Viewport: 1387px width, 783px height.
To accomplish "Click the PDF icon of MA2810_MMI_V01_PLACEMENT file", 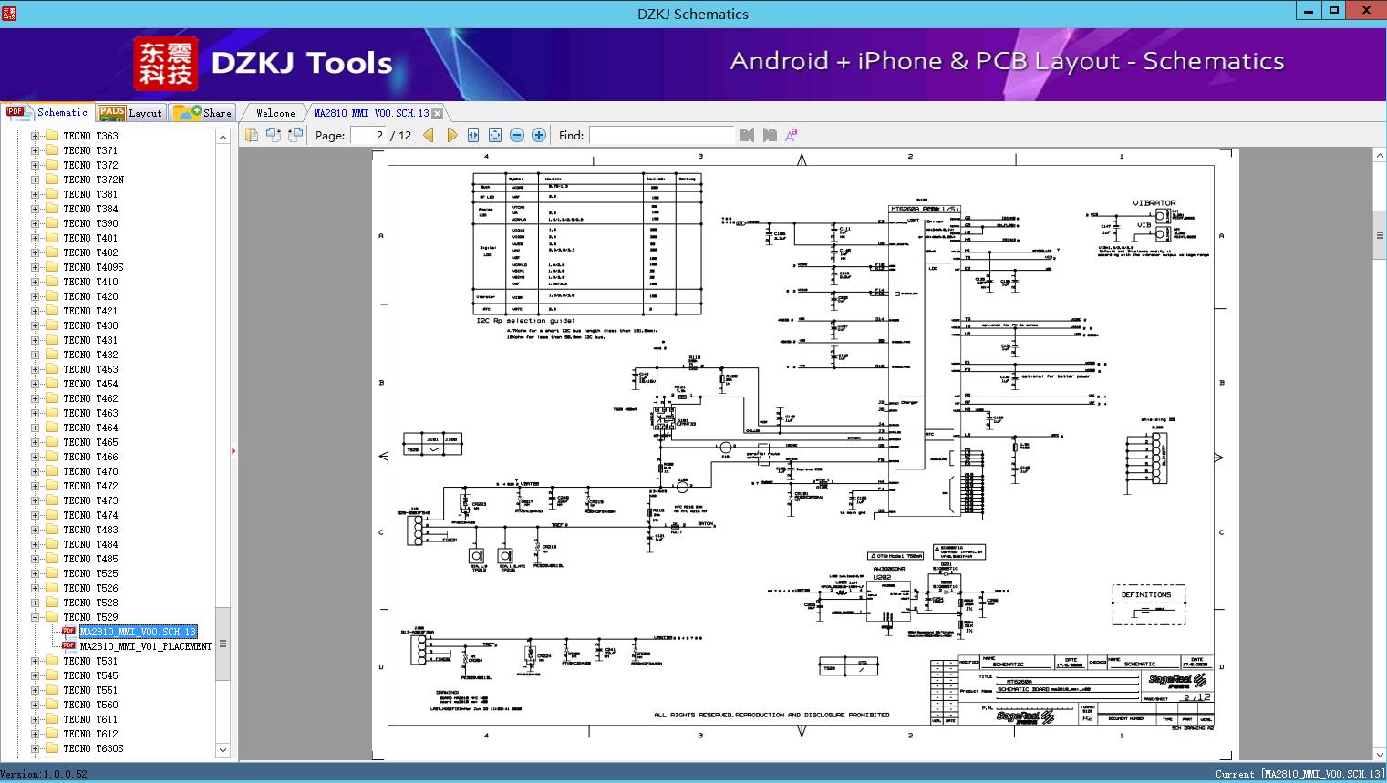I will point(68,645).
